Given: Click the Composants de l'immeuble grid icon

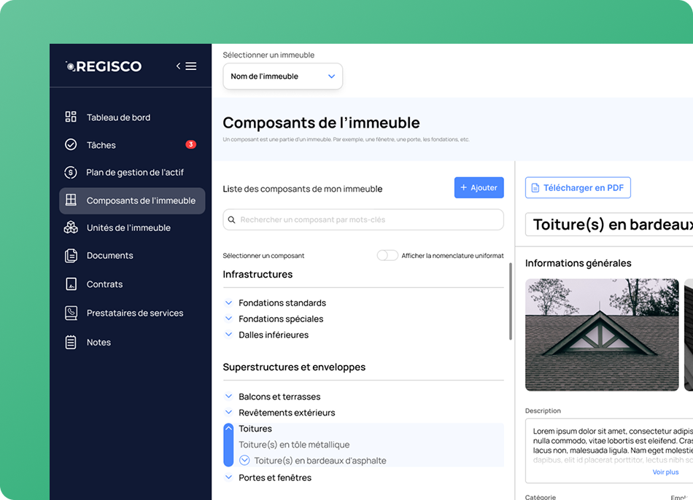Looking at the screenshot, I should [71, 200].
